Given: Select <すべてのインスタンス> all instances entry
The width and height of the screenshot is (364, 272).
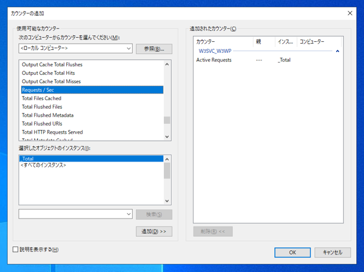Looking at the screenshot, I should pyautogui.click(x=91, y=165).
